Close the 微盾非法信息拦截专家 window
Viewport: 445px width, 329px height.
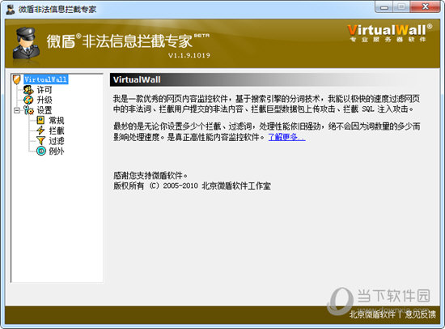click(425, 6)
